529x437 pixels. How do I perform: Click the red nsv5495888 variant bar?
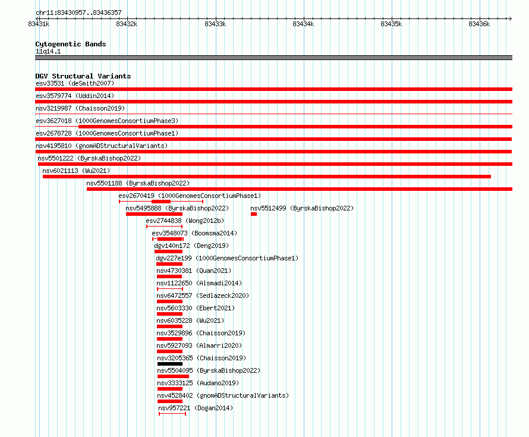(x=154, y=214)
